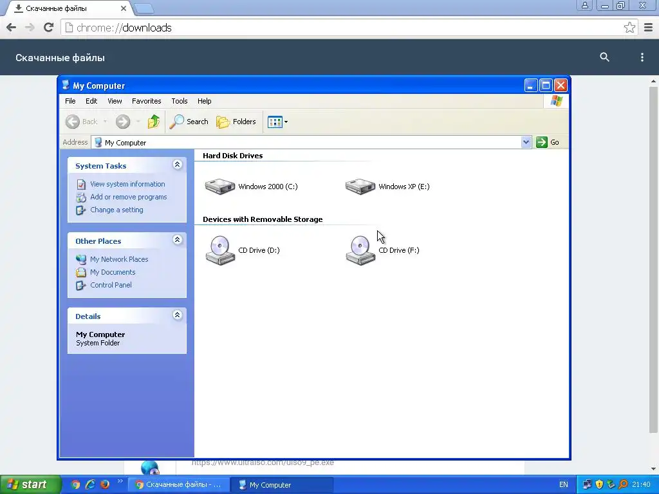Open the Edit menu
This screenshot has height=494, width=659.
click(91, 101)
